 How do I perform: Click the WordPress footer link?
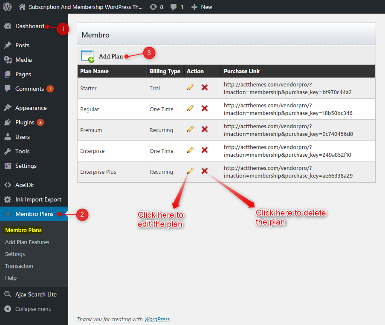[157, 319]
